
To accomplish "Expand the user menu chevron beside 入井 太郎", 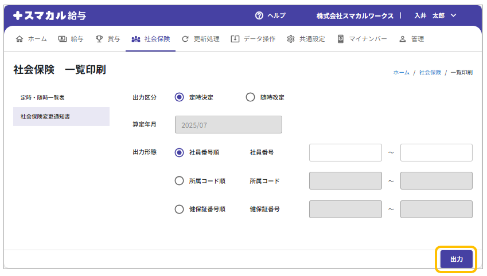I will click(454, 15).
